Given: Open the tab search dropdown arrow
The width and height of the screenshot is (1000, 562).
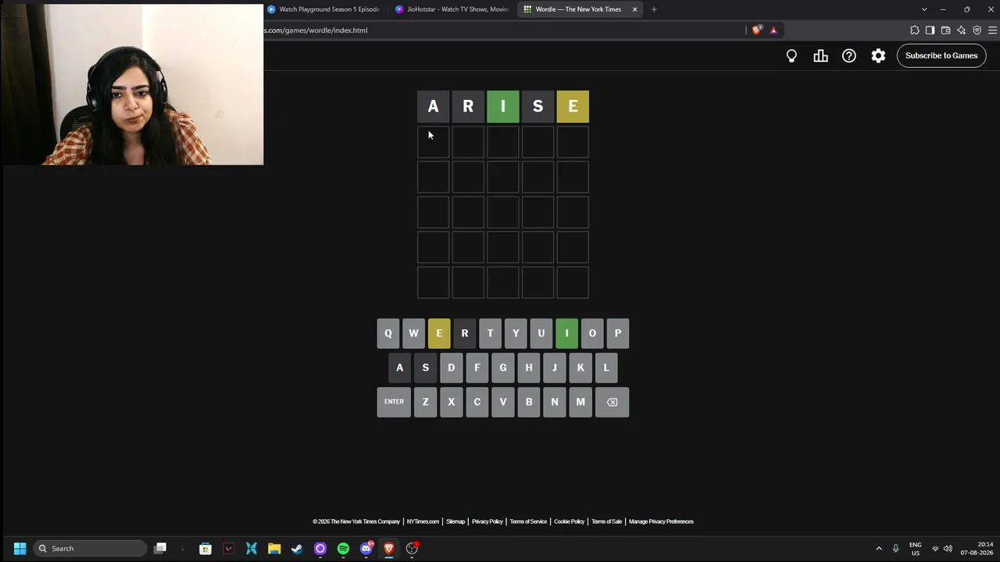Looking at the screenshot, I should [924, 9].
